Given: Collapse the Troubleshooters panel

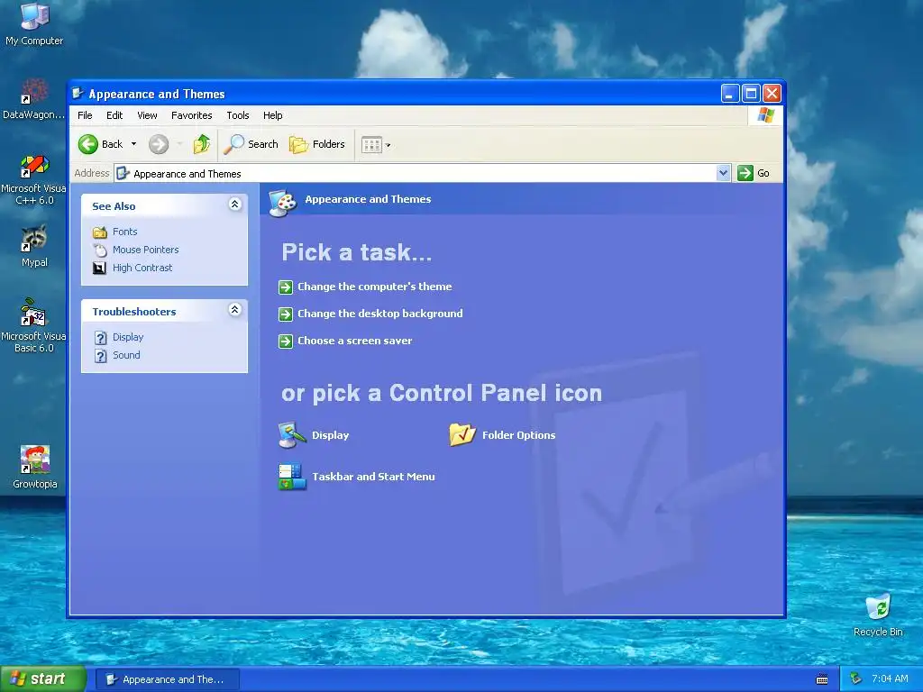Looking at the screenshot, I should (x=235, y=310).
